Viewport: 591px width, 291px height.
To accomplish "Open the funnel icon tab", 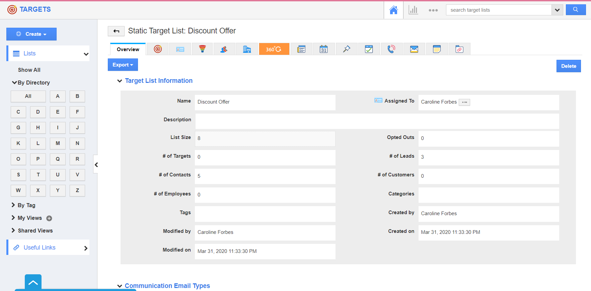I will (202, 49).
